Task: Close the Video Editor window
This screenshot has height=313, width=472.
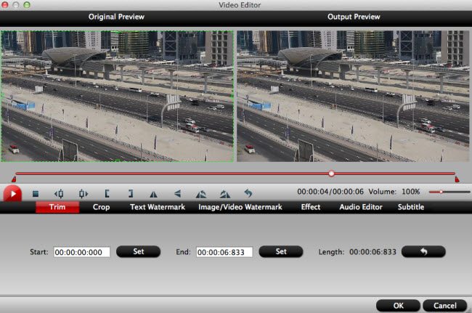Action: (x=5, y=5)
